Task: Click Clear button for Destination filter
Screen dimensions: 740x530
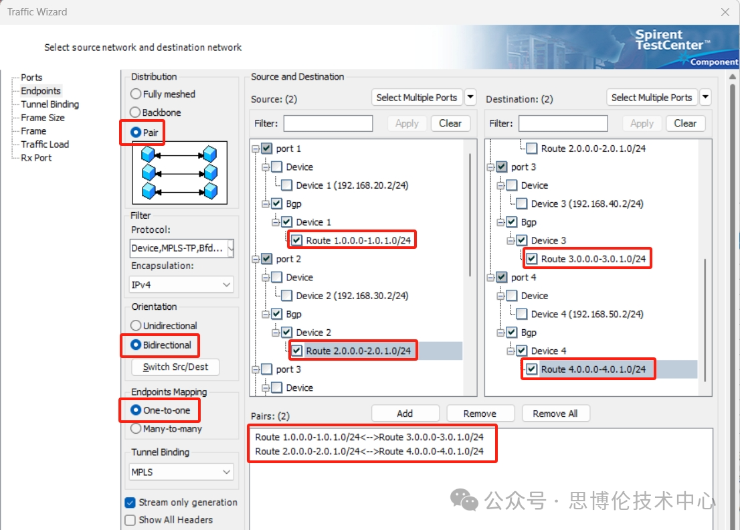Action: [685, 124]
